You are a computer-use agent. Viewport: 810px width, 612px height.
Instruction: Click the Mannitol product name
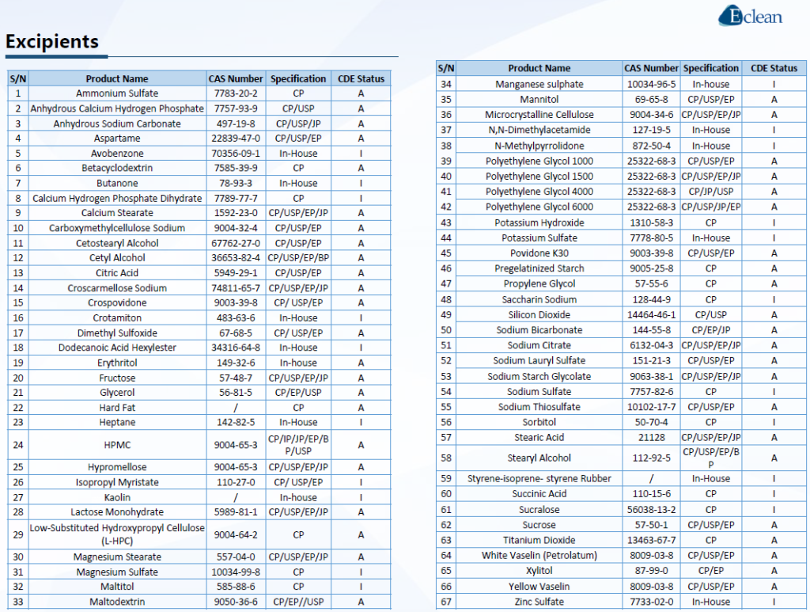[x=539, y=99]
